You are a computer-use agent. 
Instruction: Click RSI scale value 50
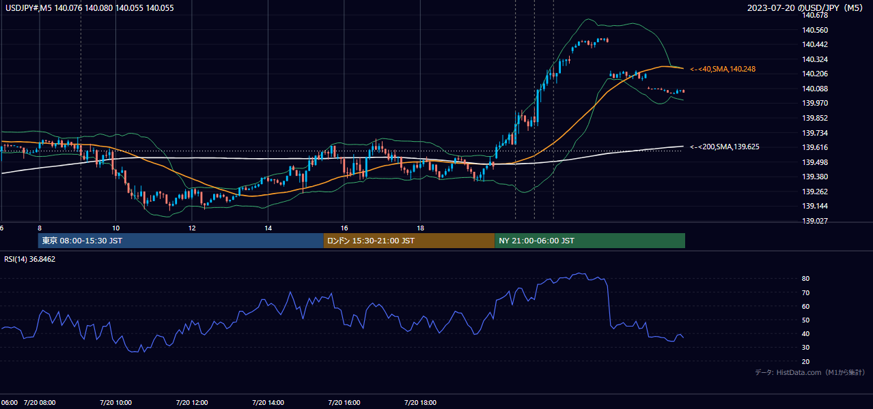tap(806, 320)
